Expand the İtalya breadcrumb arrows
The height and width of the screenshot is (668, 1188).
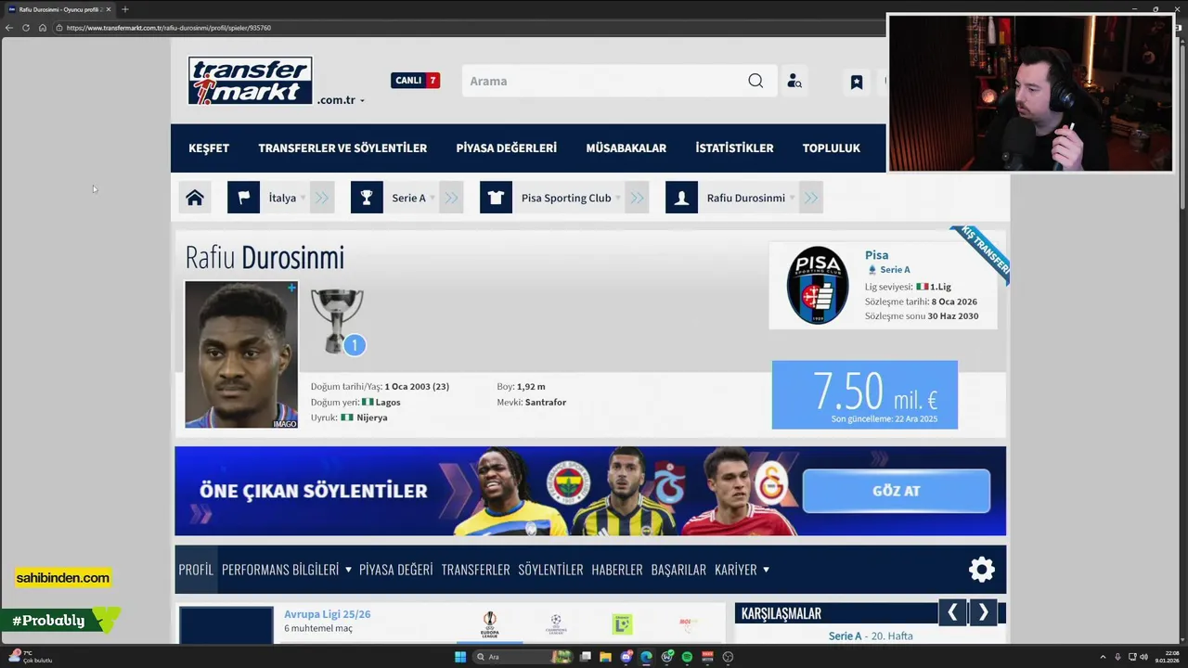322,198
